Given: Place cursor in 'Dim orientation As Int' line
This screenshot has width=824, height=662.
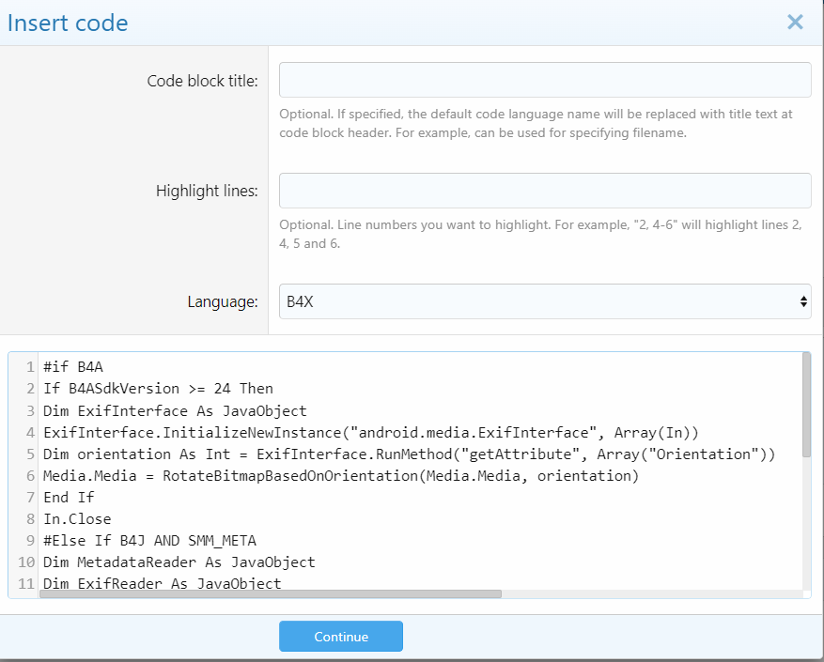Looking at the screenshot, I should click(409, 454).
